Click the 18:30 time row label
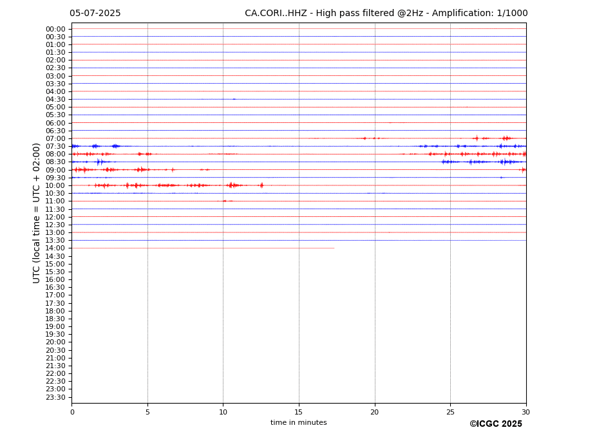This screenshot has width=597, height=448. pyautogui.click(x=55, y=319)
